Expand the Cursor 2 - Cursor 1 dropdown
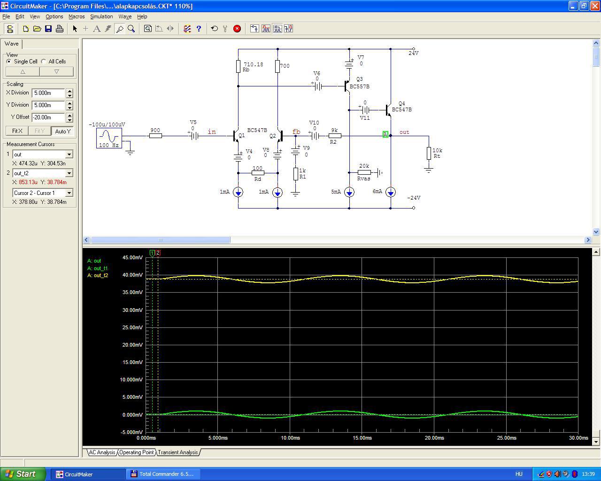Image resolution: width=601 pixels, height=481 pixels. point(69,193)
